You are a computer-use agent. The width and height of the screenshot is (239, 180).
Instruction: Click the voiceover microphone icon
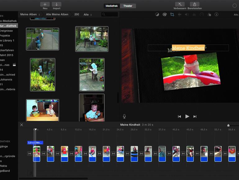[x=124, y=116]
